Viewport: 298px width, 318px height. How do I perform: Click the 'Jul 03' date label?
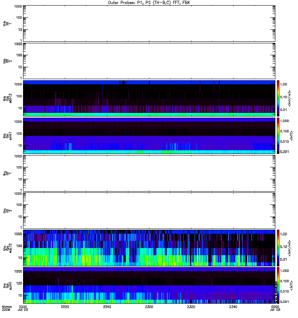(x=275, y=310)
